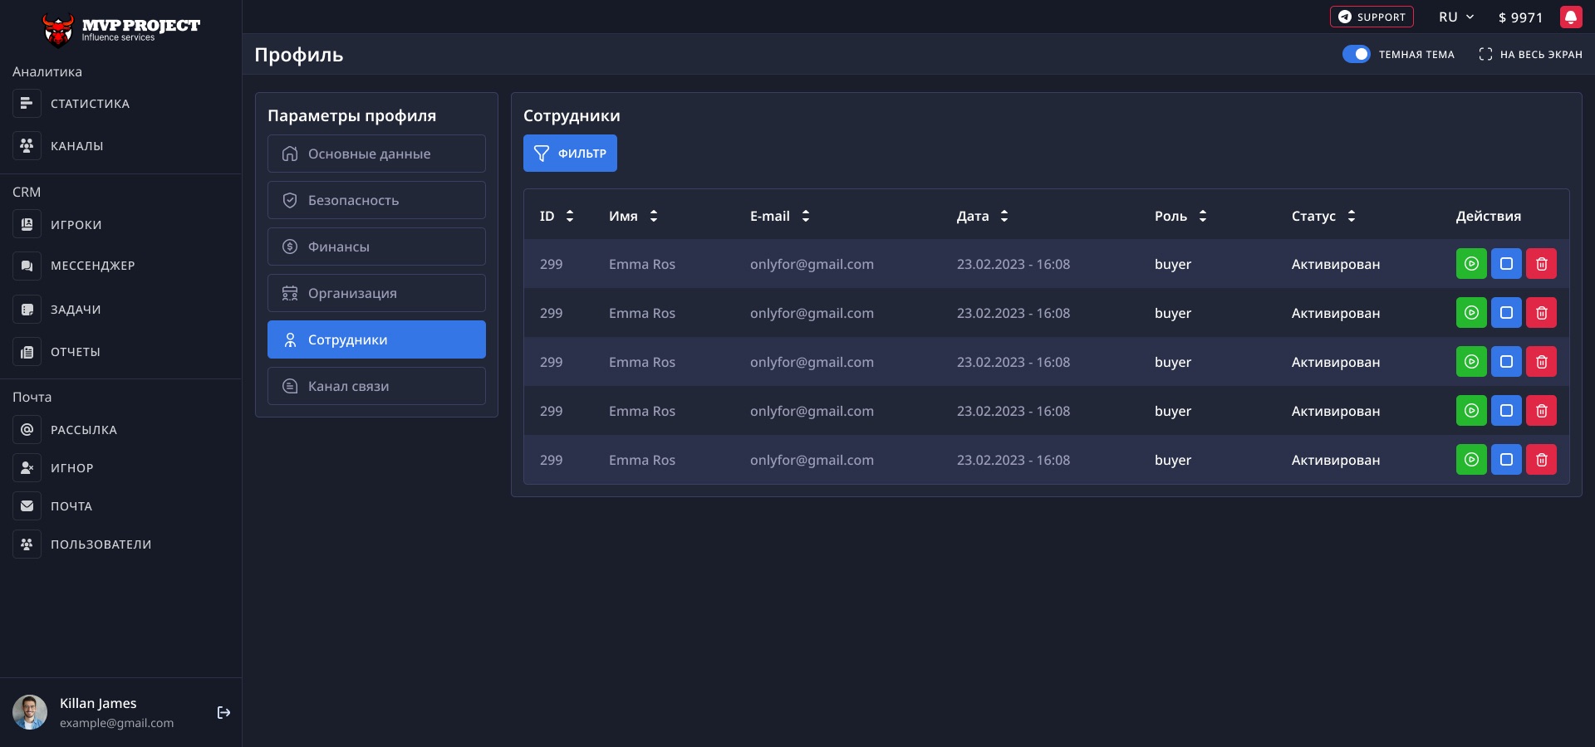1595x747 pixels.
Task: Click the example@gmail.com account text
Action: pyautogui.click(x=117, y=723)
